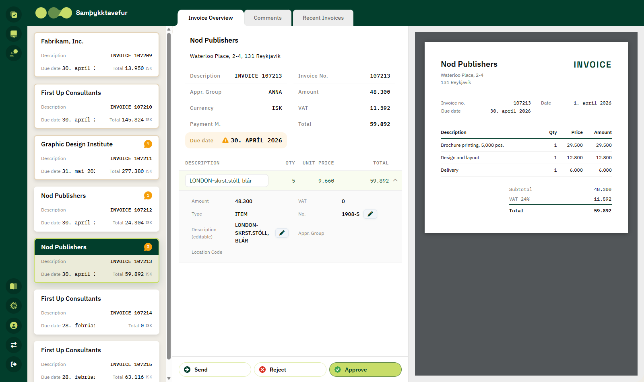Click the total 13.950 ISK on Fabrikam card
Screen dimensions: 644x382
tap(132, 68)
